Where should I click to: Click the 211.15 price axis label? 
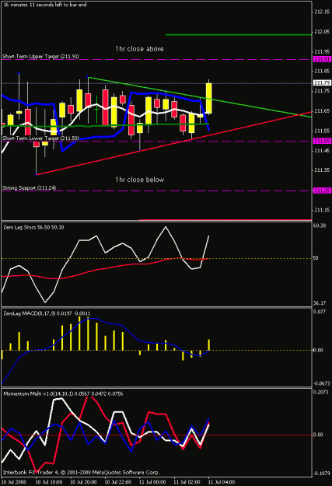(x=322, y=210)
